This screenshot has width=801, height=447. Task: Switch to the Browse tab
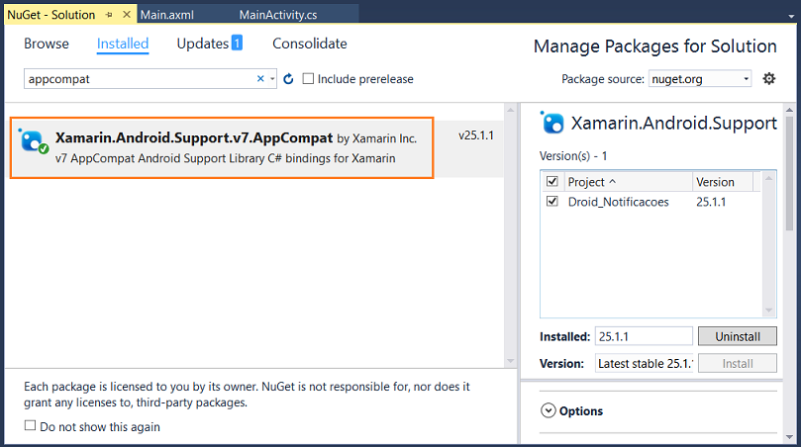click(x=47, y=44)
